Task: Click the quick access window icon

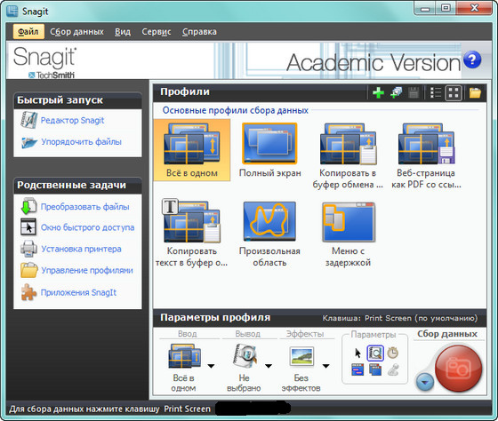Action: pos(28,226)
